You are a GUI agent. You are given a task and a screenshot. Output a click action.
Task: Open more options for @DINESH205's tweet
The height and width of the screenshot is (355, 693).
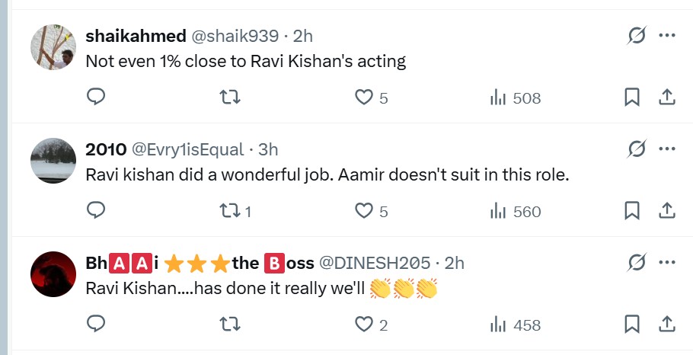pos(666,263)
